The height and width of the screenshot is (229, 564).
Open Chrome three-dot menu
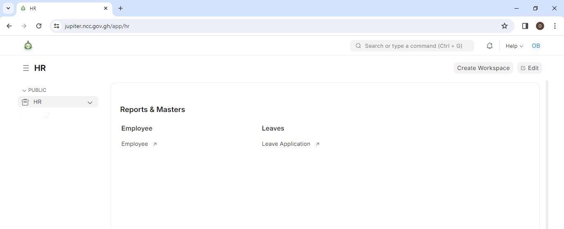click(x=555, y=26)
